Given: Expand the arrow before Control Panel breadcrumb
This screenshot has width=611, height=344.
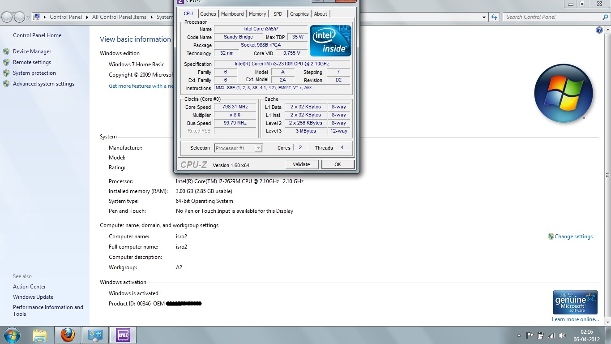Looking at the screenshot, I should point(45,17).
